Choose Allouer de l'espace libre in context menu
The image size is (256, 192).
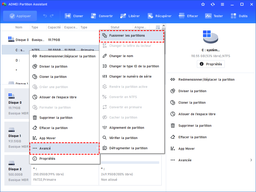64,97
